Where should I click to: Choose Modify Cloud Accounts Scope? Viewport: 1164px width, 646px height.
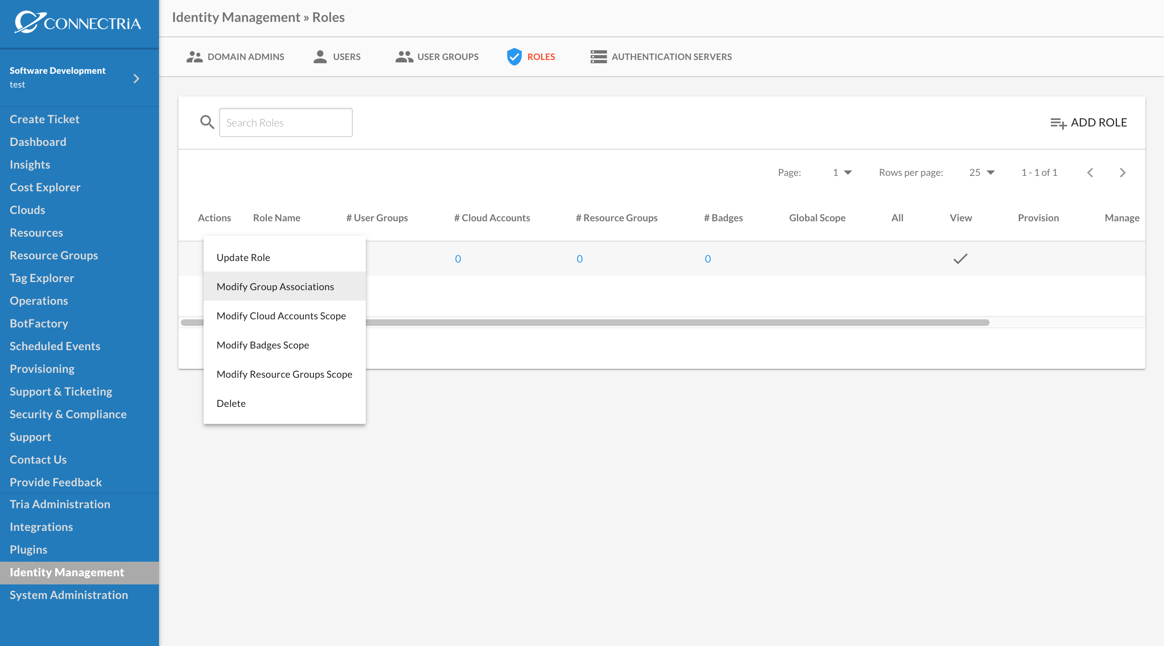284,316
